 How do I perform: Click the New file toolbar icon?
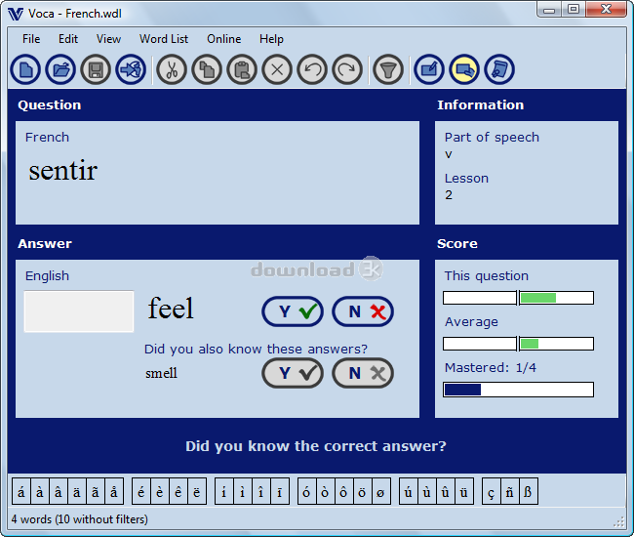coord(25,69)
